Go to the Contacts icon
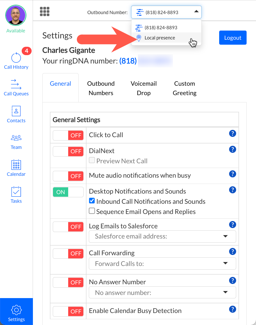This screenshot has width=256, height=325. 16,114
